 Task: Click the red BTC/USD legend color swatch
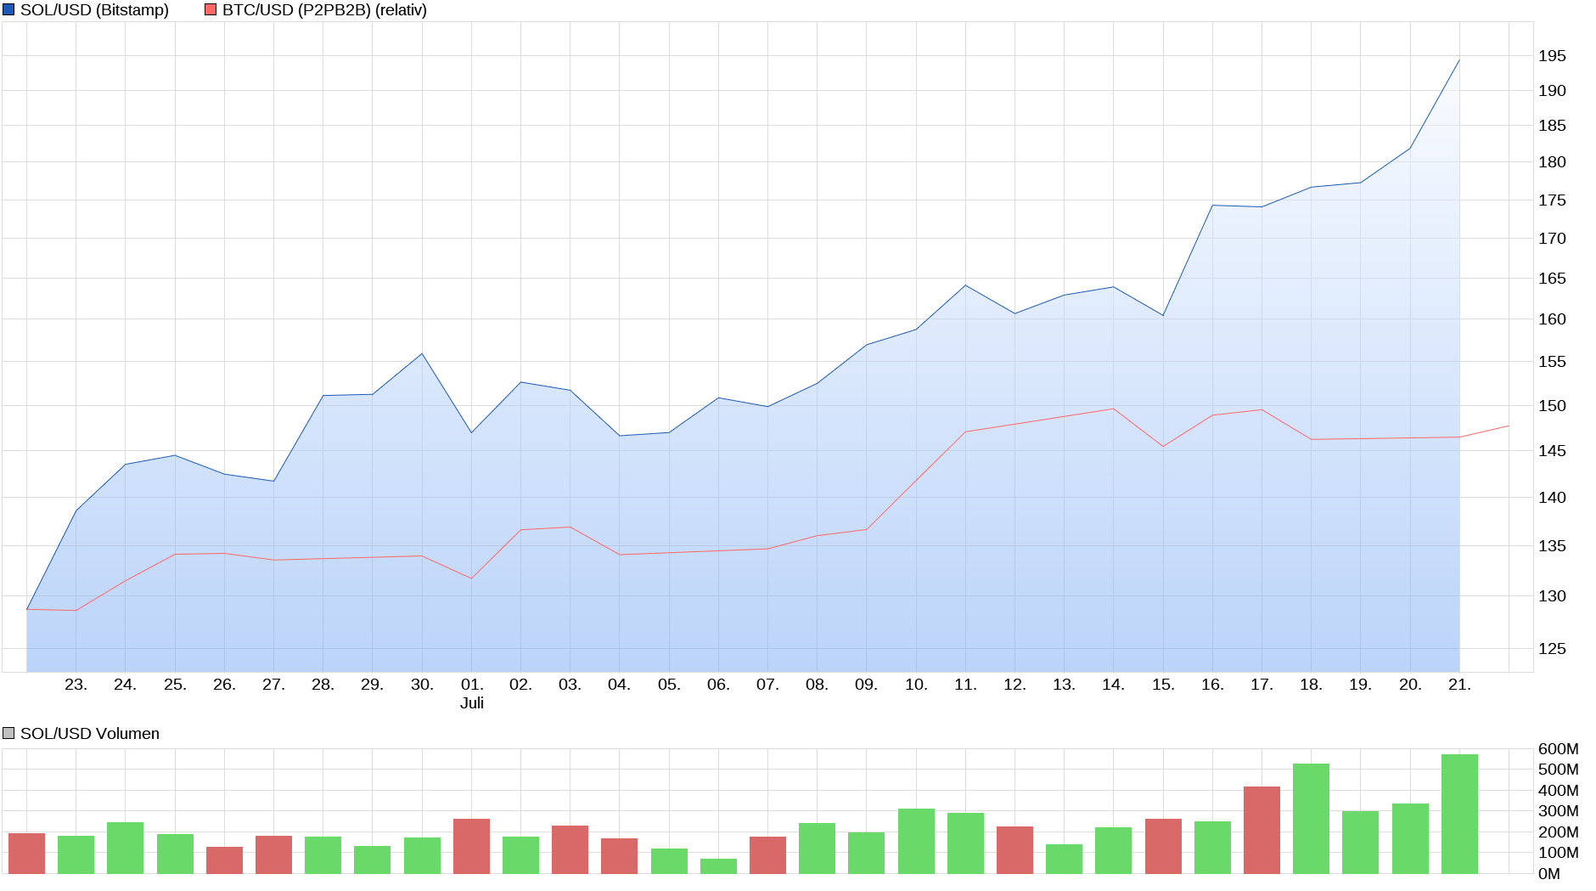211,10
